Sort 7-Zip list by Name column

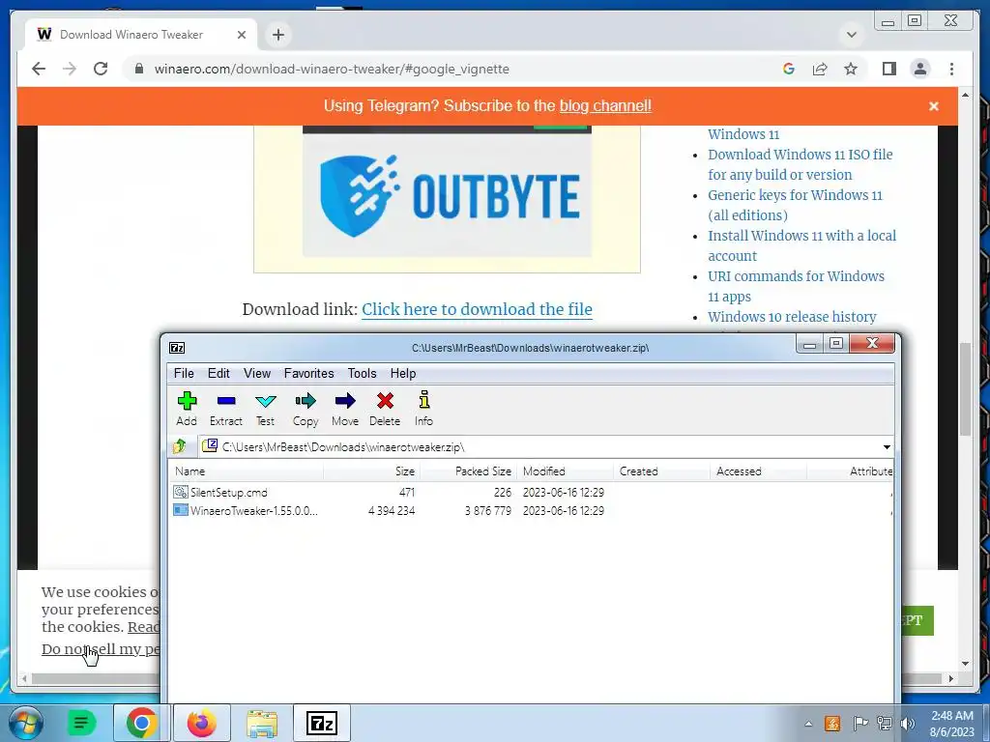(247, 471)
